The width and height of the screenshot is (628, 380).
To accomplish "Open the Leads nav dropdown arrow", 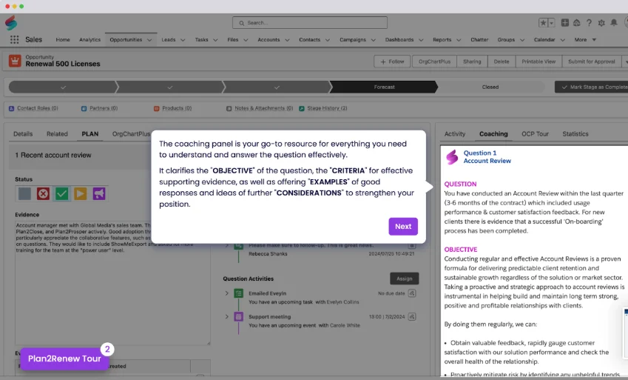I will click(183, 40).
